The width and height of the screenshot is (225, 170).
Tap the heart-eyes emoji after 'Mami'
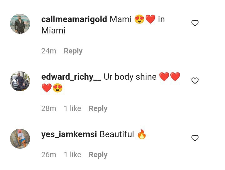[x=139, y=19]
